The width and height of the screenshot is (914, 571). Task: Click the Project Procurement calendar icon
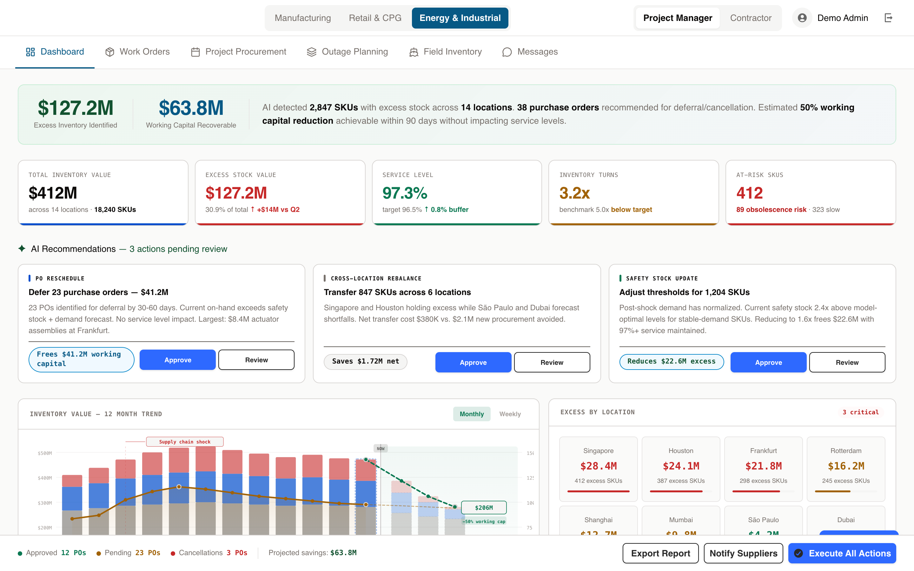[x=195, y=52]
